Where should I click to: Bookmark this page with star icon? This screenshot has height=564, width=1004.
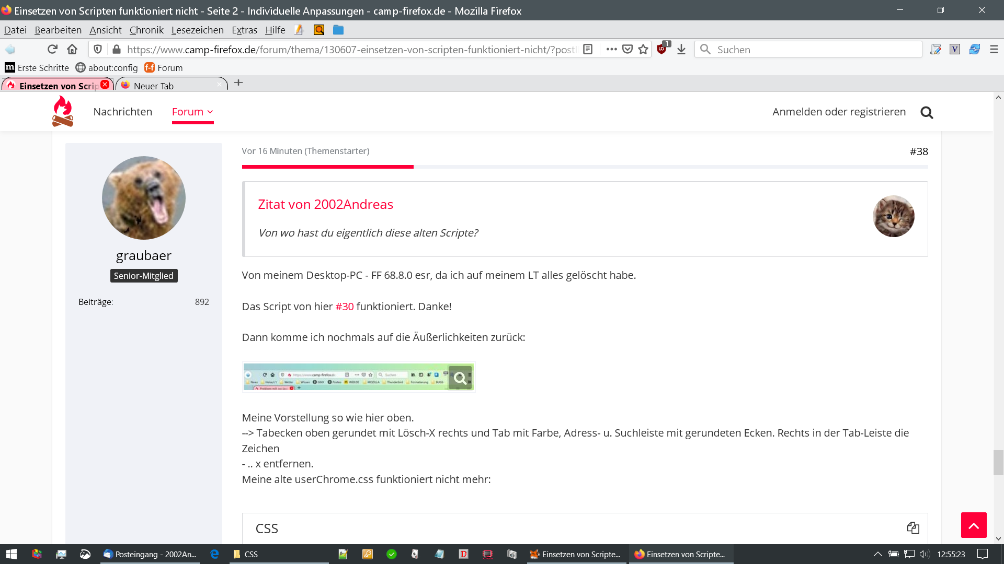(x=643, y=49)
